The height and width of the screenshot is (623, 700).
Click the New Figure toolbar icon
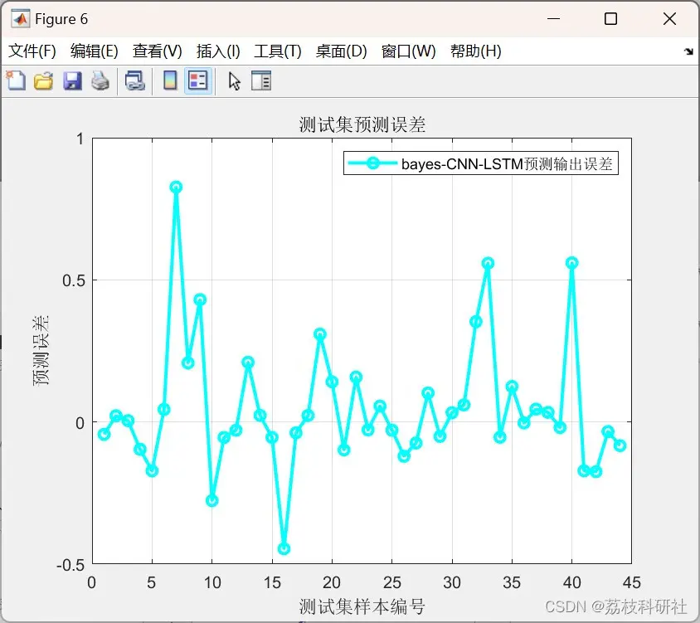click(x=16, y=80)
